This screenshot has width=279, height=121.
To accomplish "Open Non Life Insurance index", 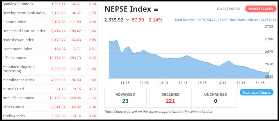I will pos(18,98).
